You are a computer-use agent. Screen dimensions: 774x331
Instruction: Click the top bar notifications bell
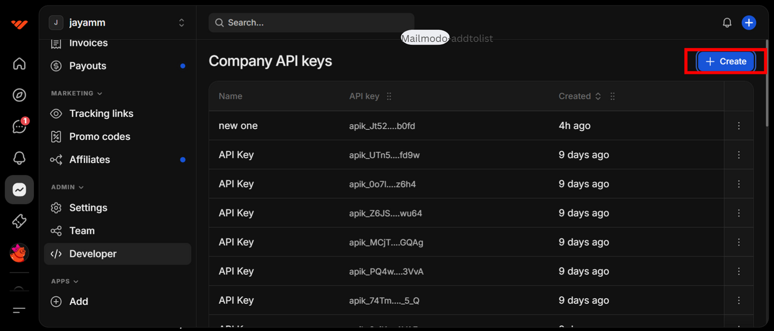pyautogui.click(x=727, y=23)
